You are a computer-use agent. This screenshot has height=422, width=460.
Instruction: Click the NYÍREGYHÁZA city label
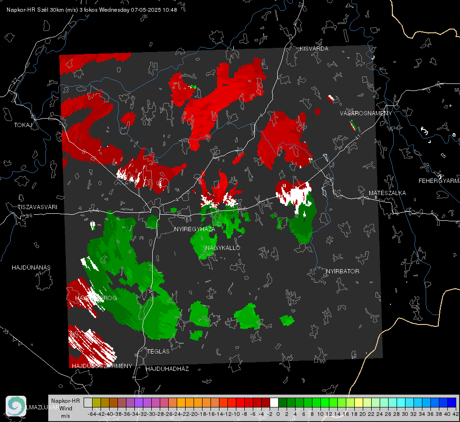pos(195,229)
